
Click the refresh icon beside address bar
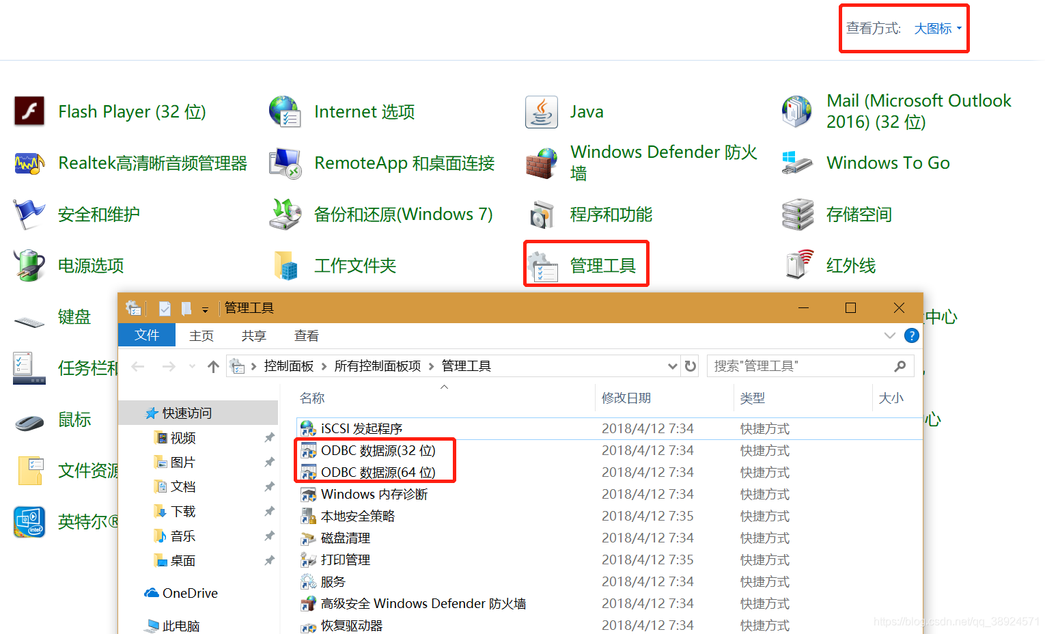691,366
